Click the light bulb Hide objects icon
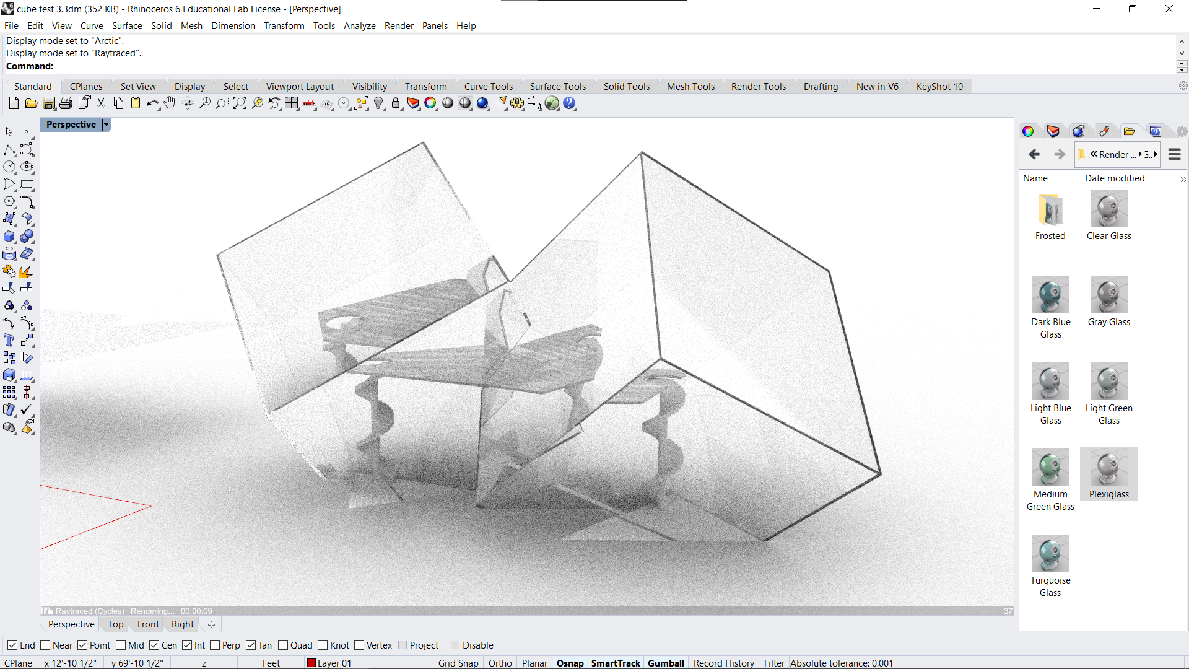The width and height of the screenshot is (1189, 669). pos(379,103)
